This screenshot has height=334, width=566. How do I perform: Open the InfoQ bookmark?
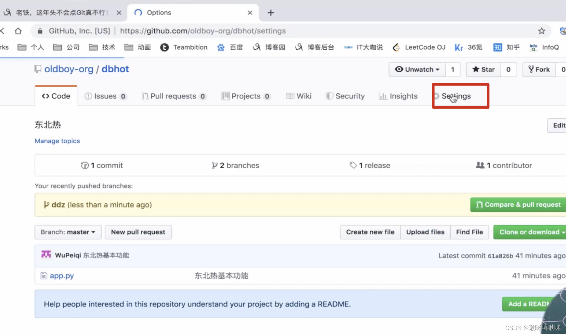(544, 47)
